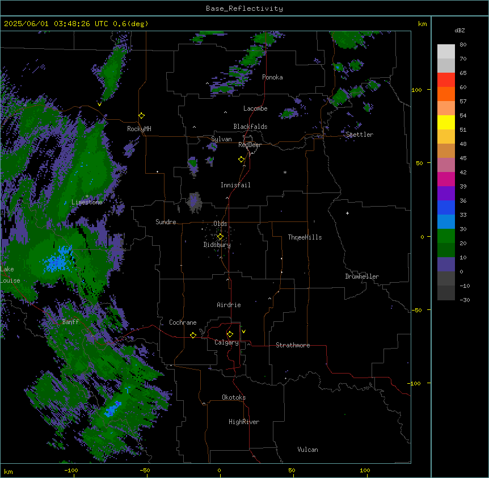
Task: Click the dBZ legend heading
Action: pyautogui.click(x=460, y=31)
